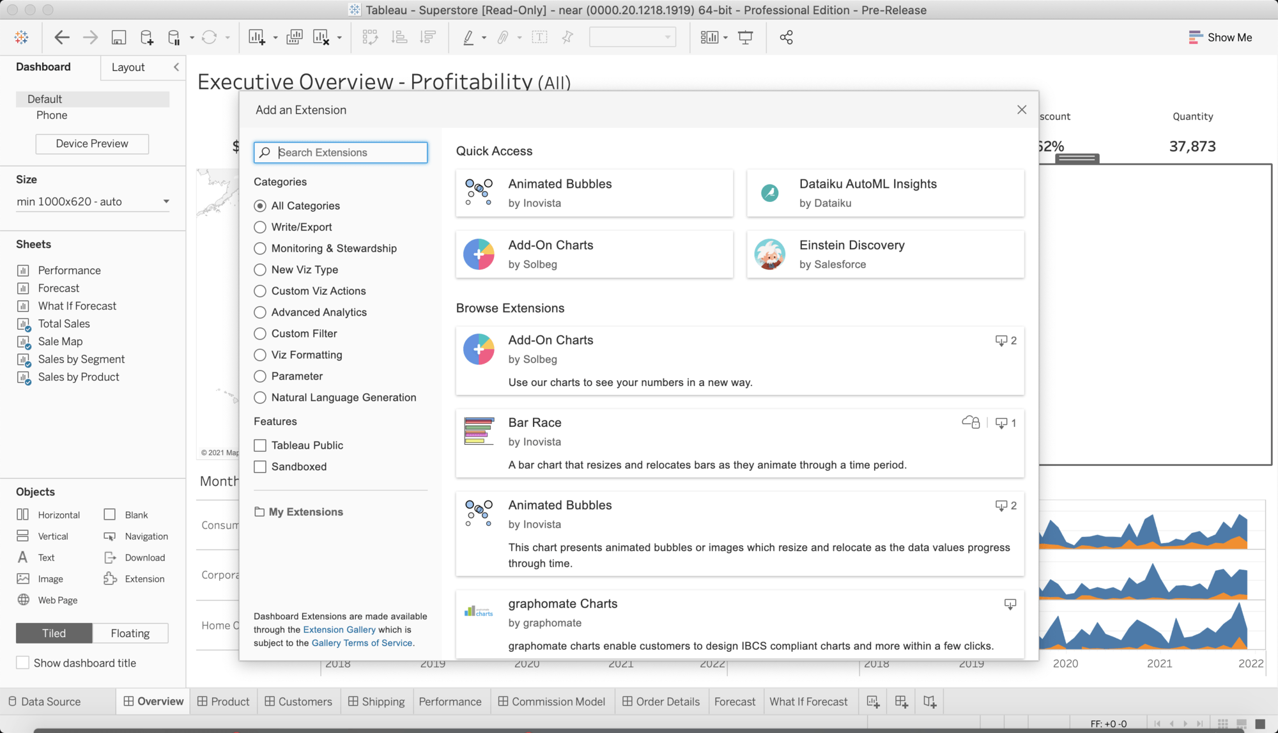Select the All Categories radio button
The width and height of the screenshot is (1278, 733).
point(260,206)
